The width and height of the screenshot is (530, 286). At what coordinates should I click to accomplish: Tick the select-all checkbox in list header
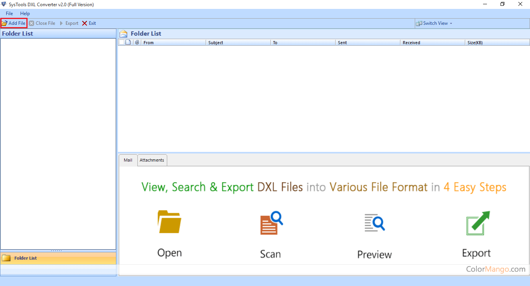pos(121,42)
